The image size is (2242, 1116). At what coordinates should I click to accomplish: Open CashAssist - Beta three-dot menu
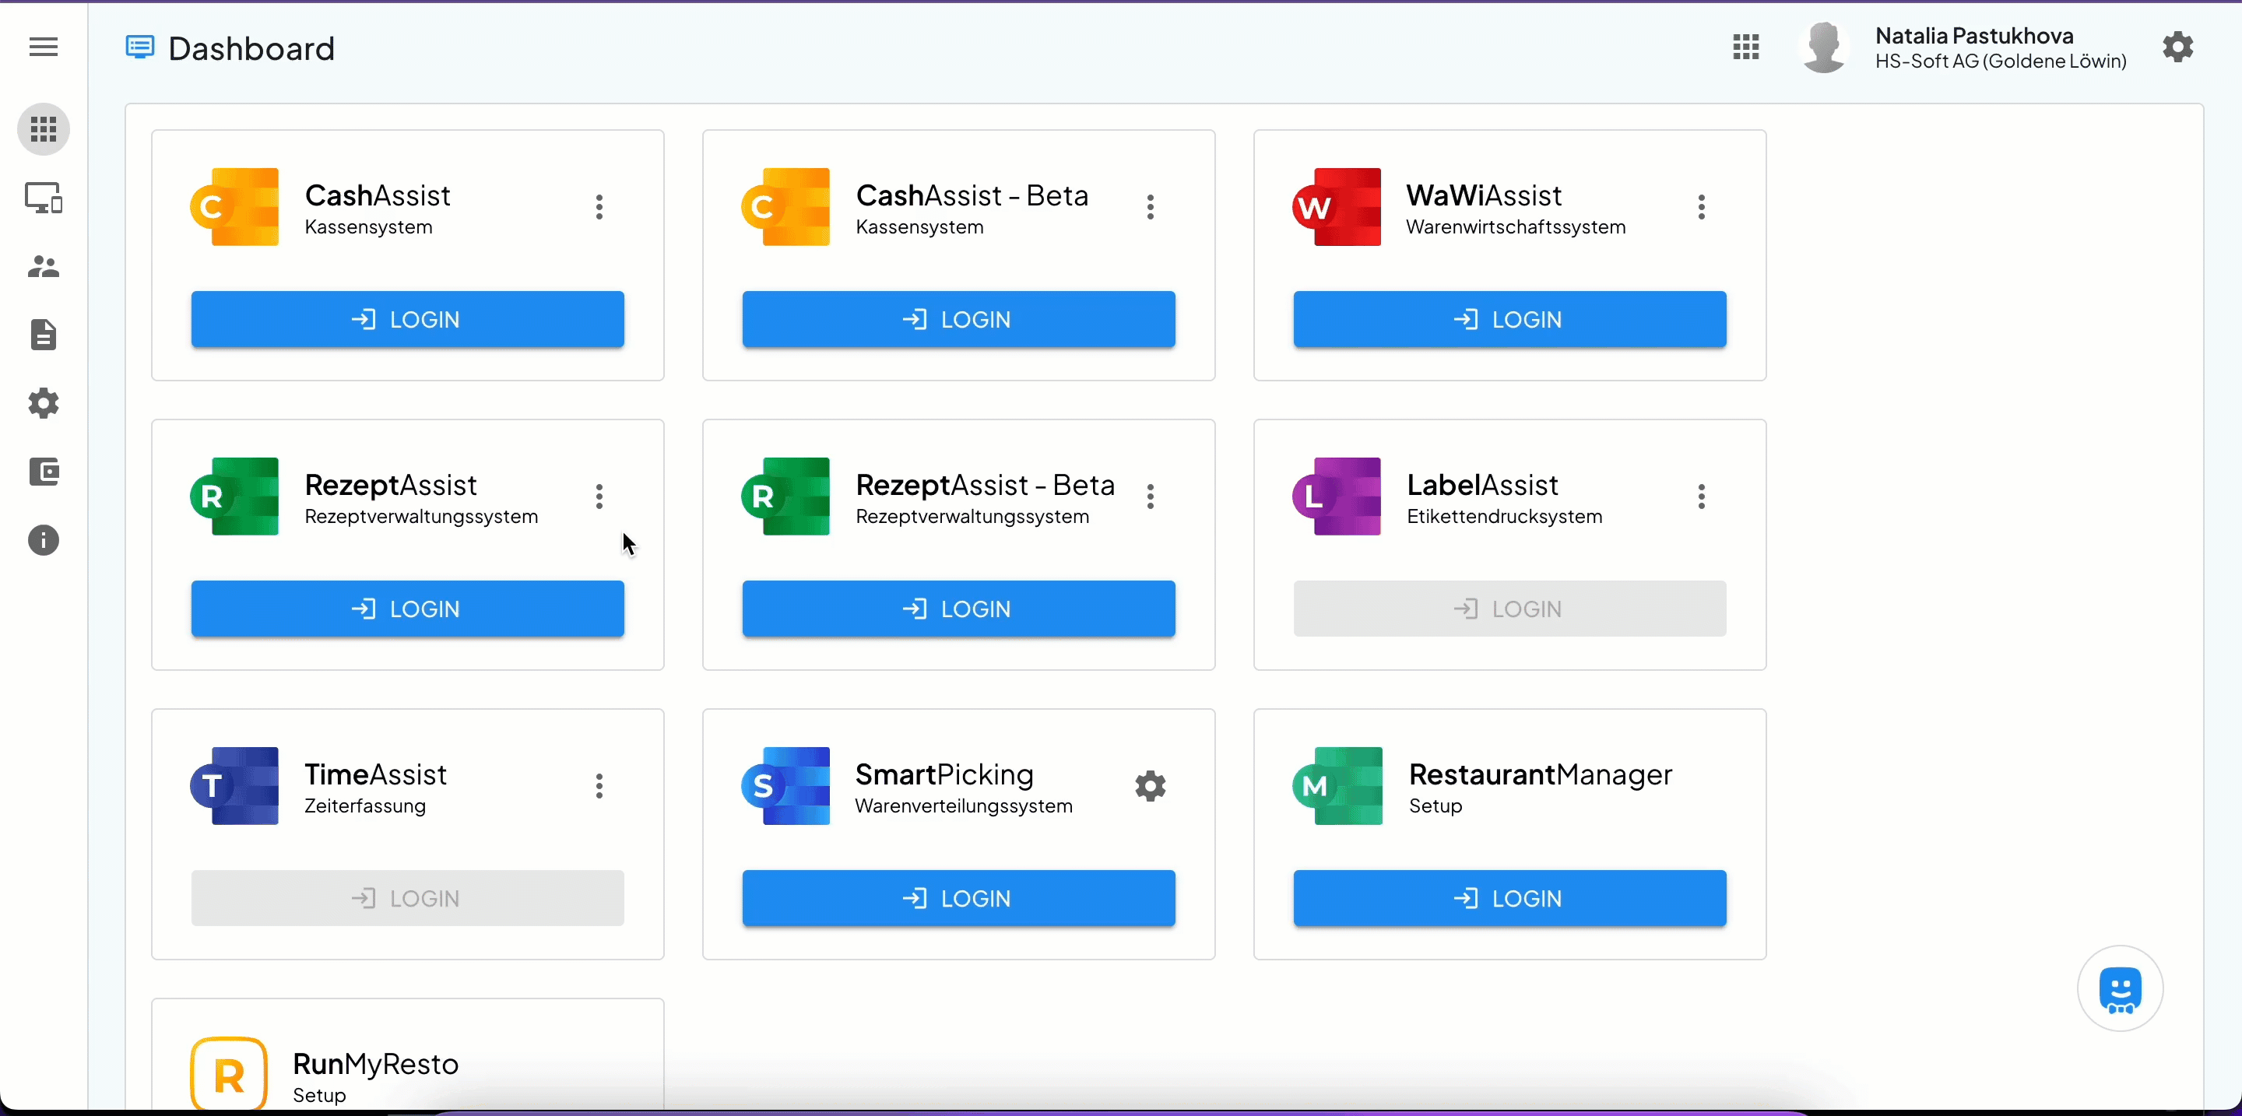click(x=1151, y=207)
